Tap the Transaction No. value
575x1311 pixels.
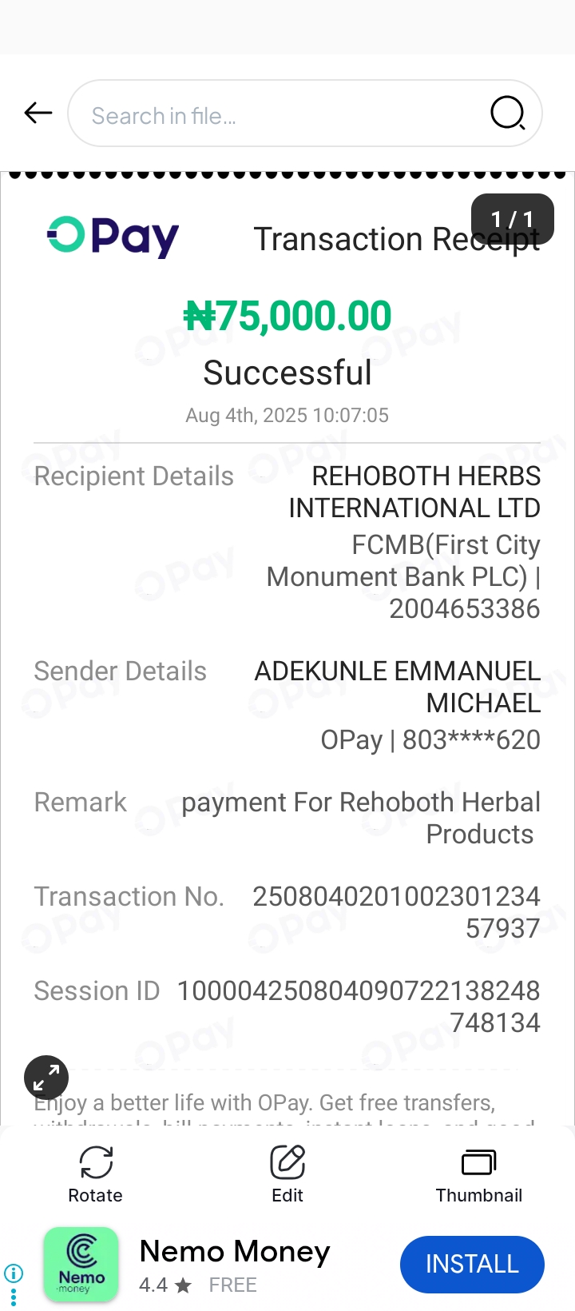point(396,912)
